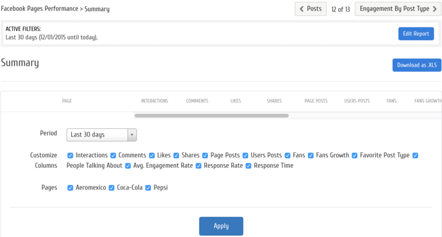The image size is (442, 237).
Task: Uncheck the Page Posts checkbox
Action: 205,156
